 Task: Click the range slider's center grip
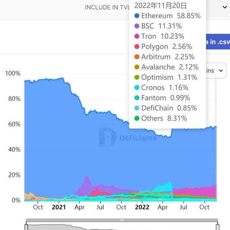[122, 220]
